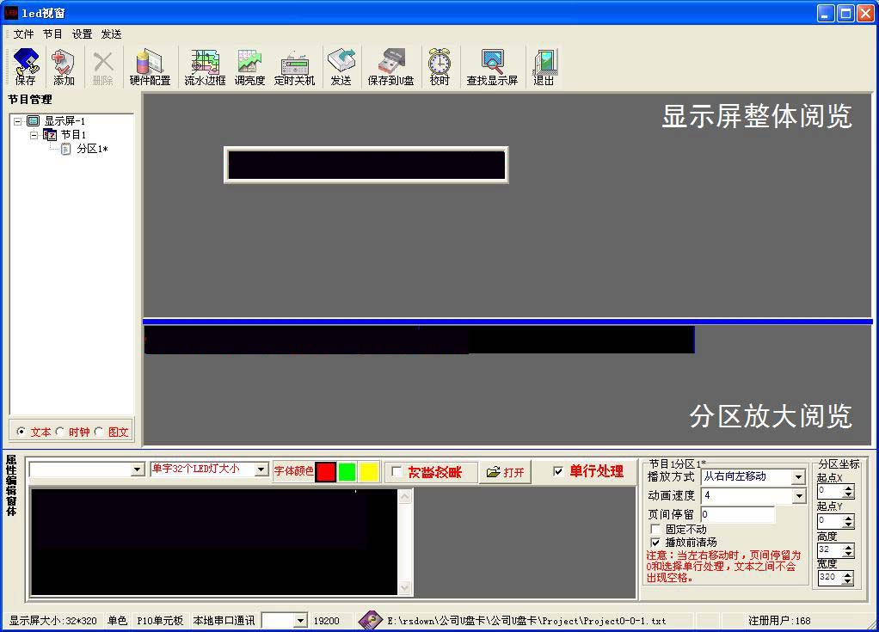879x632 pixels.
Task: Collapse the 节目1 tree node
Action: click(34, 135)
